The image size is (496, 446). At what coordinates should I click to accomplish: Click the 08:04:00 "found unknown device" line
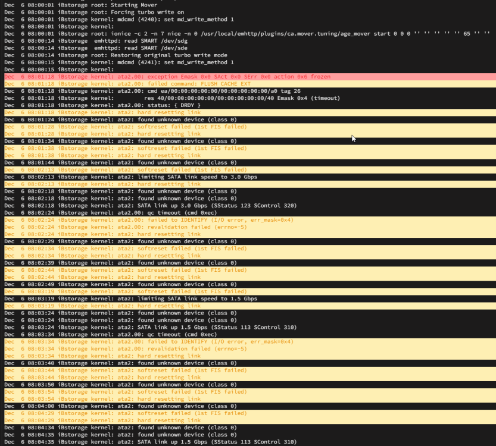[x=250, y=406]
